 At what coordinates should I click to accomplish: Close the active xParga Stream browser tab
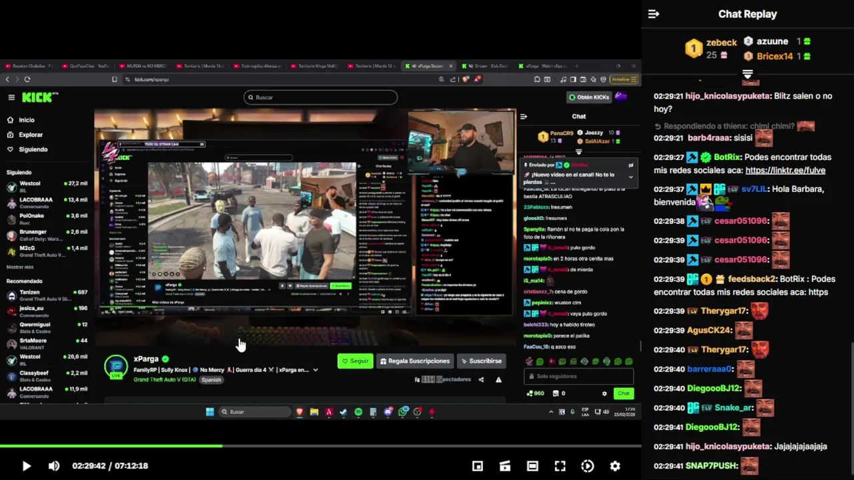click(x=451, y=66)
